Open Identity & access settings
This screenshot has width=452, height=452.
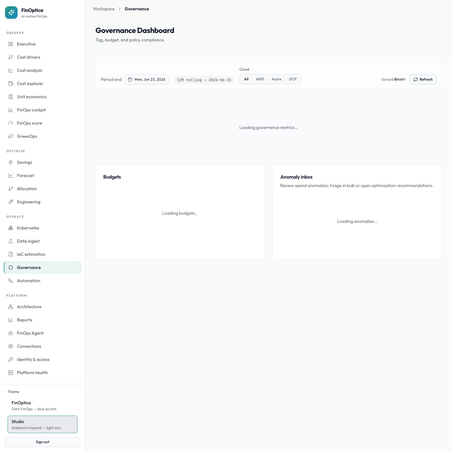point(42,359)
